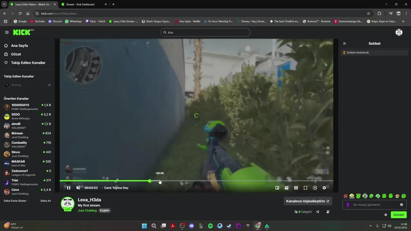
Task: Open the Windows Start menu
Action: click(144, 226)
